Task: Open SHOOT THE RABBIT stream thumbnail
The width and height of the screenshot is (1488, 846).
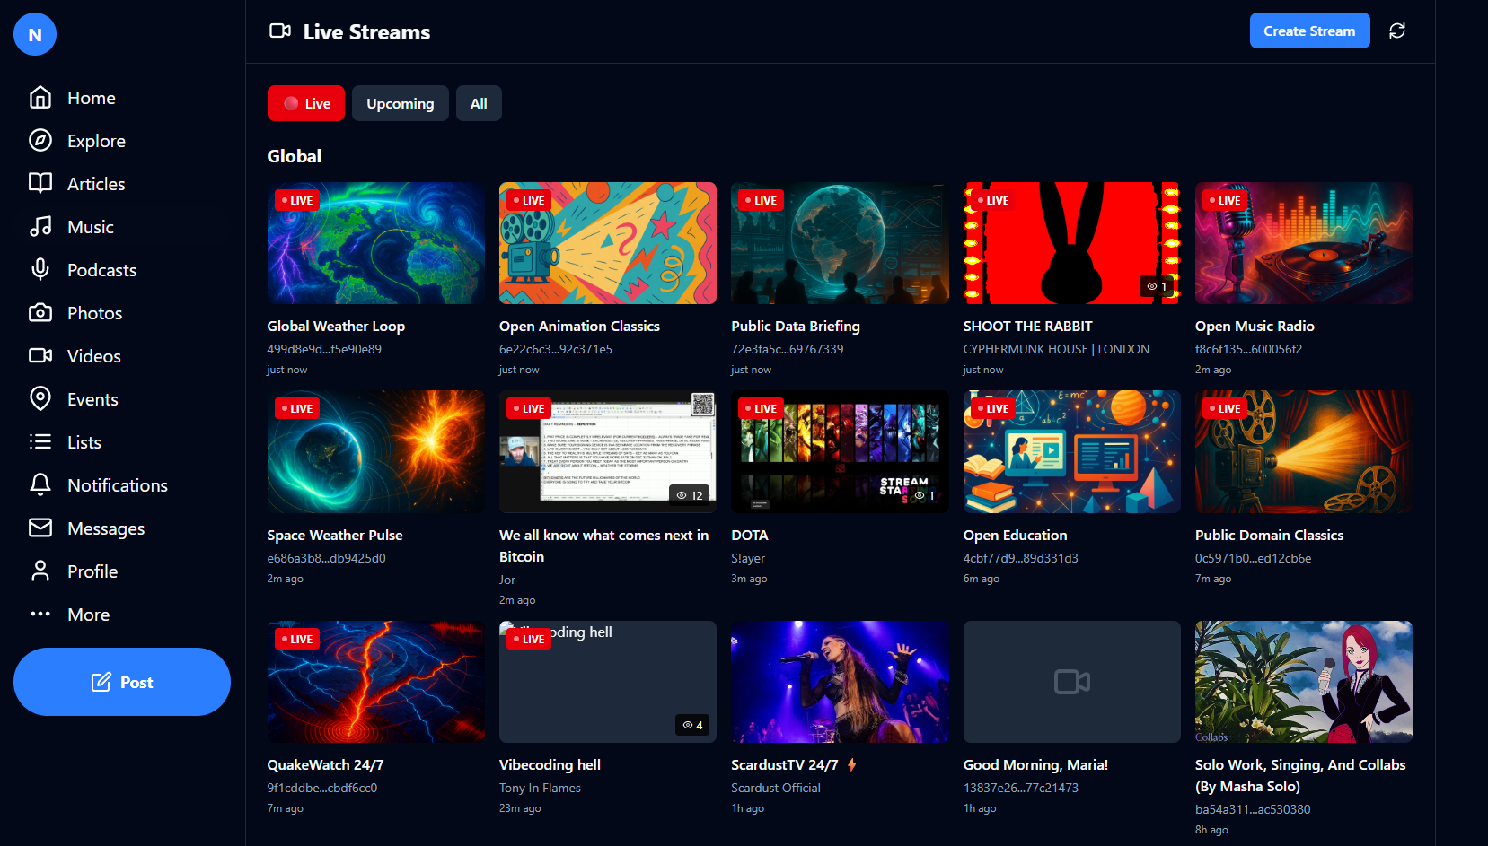Action: pos(1070,243)
